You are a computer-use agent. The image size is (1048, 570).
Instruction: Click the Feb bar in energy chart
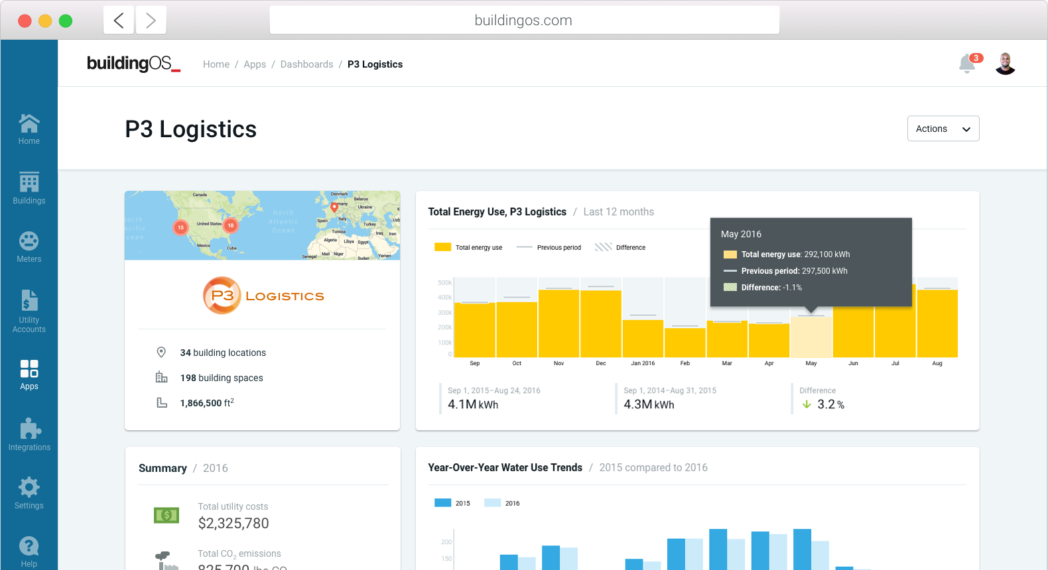point(685,343)
